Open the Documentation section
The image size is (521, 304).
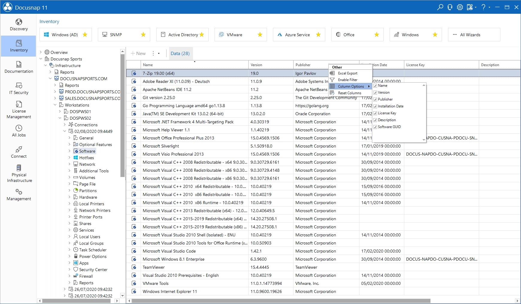19,67
